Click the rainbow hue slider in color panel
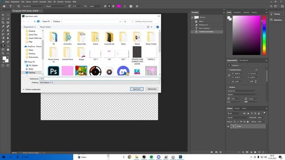 pos(264,35)
